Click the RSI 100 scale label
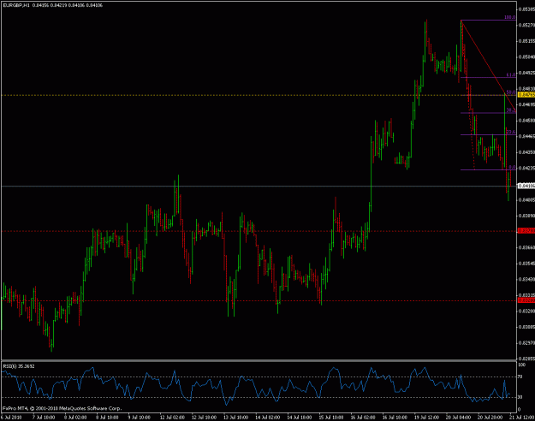The height and width of the screenshot is (421, 535). click(x=521, y=365)
